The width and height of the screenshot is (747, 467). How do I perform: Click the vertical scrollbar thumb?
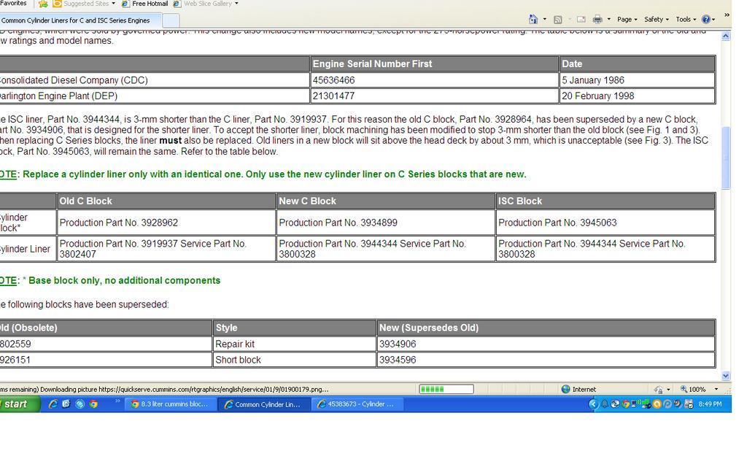pos(726,158)
